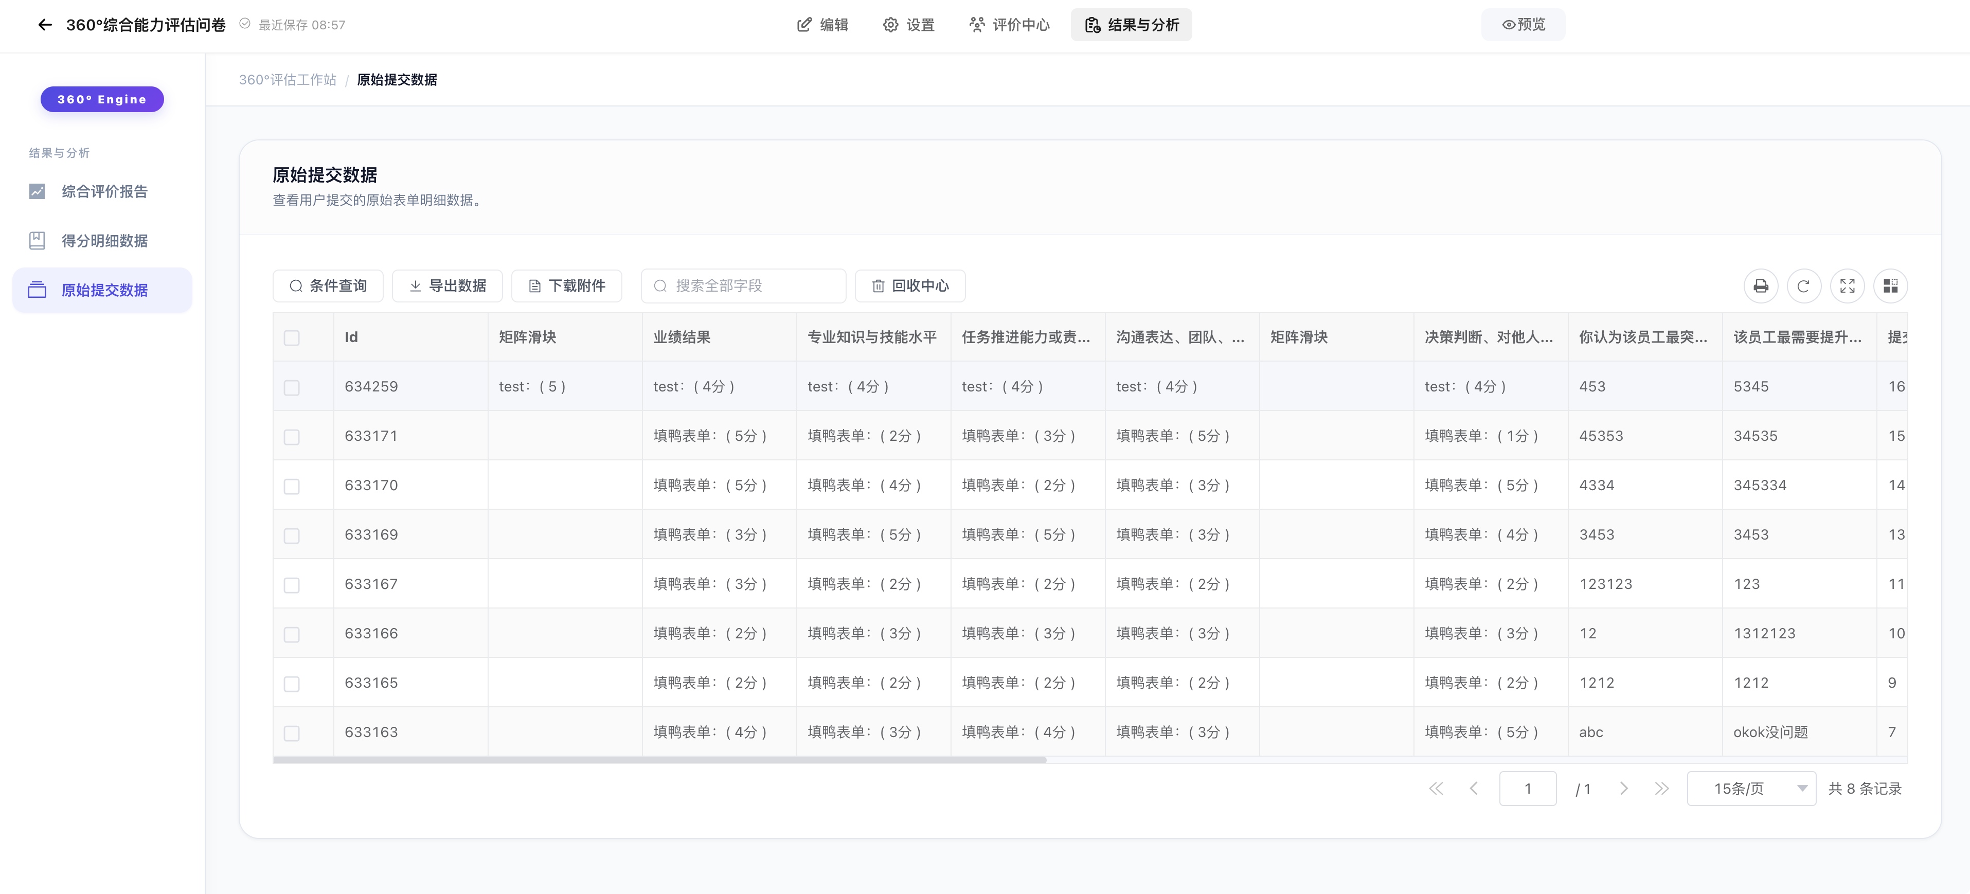
Task: Click the next-page arrow icon
Action: pos(1623,789)
